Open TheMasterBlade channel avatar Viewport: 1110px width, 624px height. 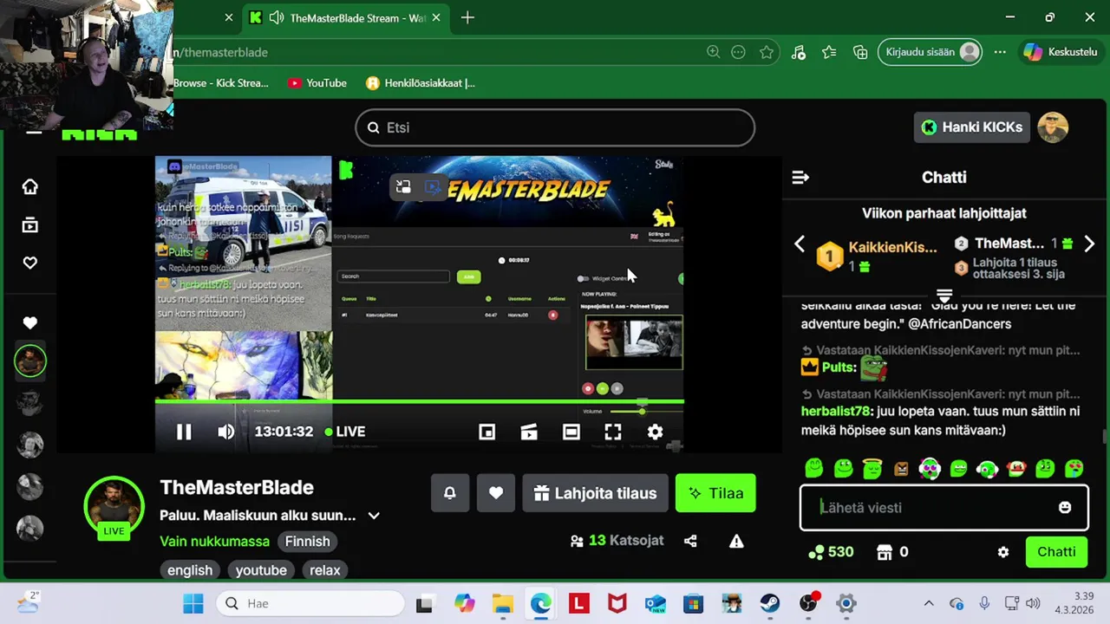click(x=114, y=505)
